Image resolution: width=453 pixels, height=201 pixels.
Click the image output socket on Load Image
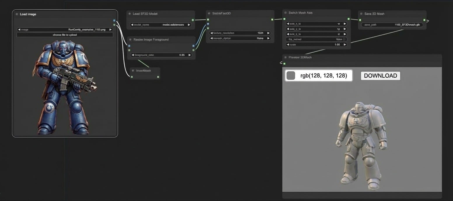[114, 20]
